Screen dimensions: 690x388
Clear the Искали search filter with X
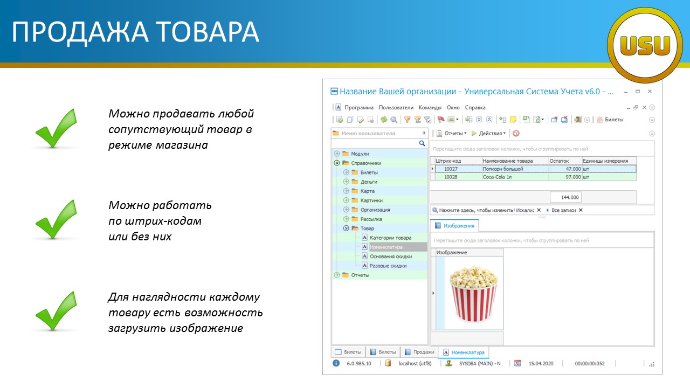[x=539, y=210]
